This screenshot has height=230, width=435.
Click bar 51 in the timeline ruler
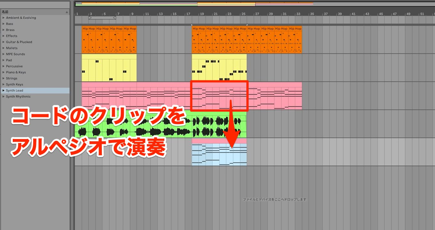(422, 14)
